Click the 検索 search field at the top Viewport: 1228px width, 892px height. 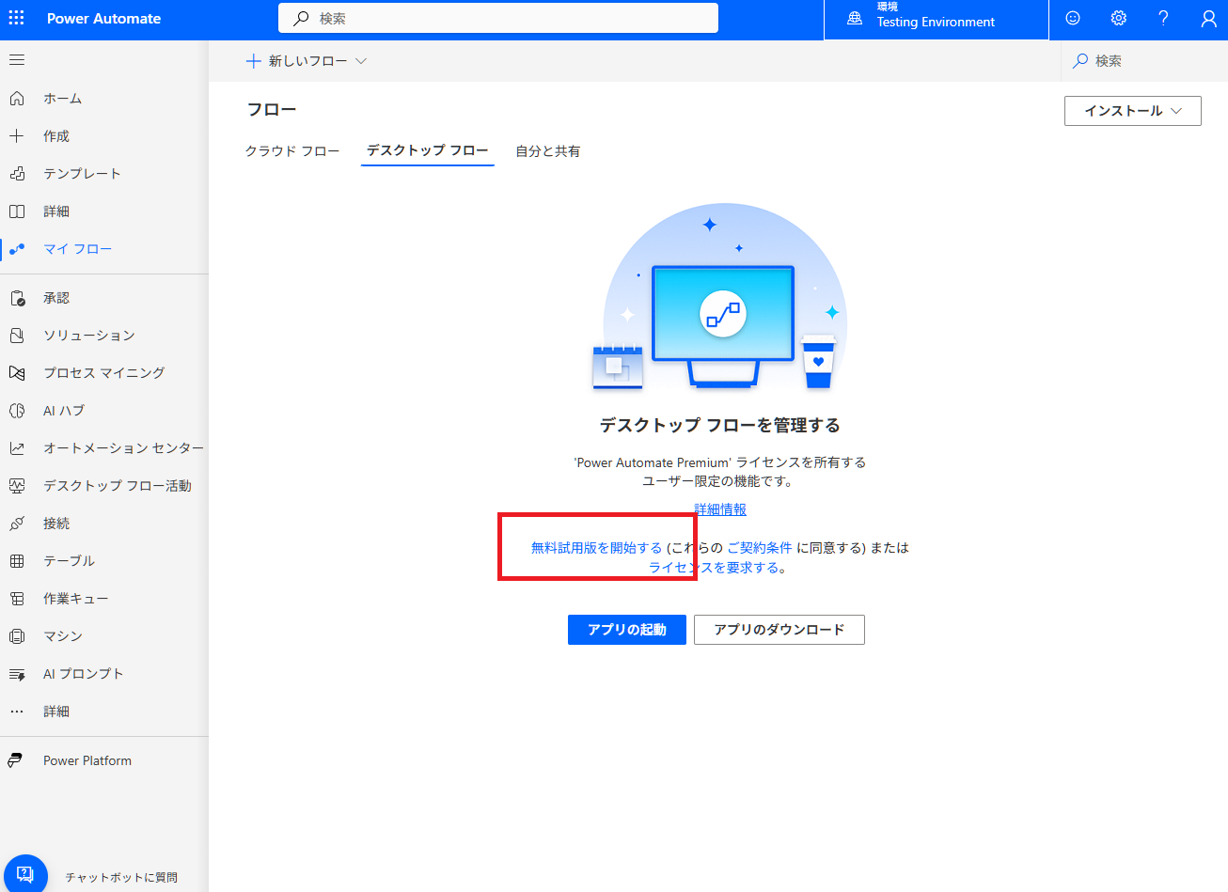coord(498,17)
